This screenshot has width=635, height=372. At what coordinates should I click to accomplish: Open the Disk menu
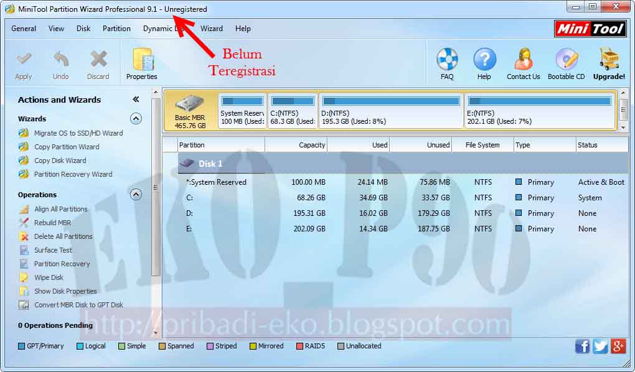click(83, 29)
